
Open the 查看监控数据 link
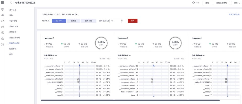pos(234,15)
